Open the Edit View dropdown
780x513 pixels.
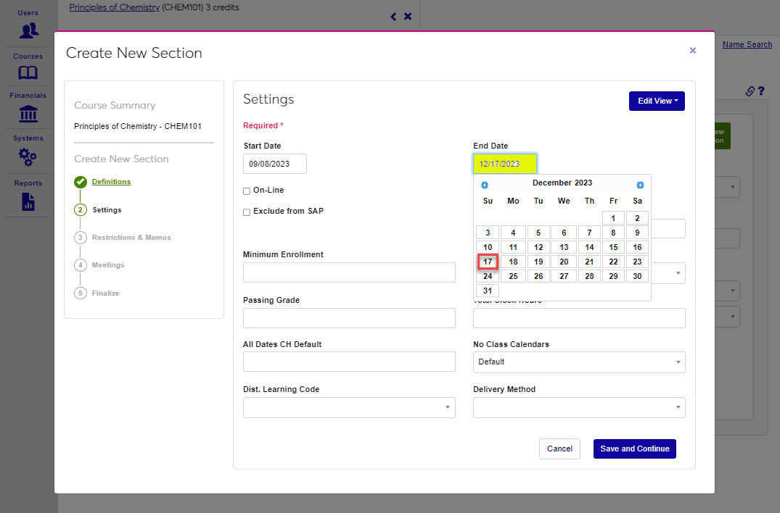point(657,101)
